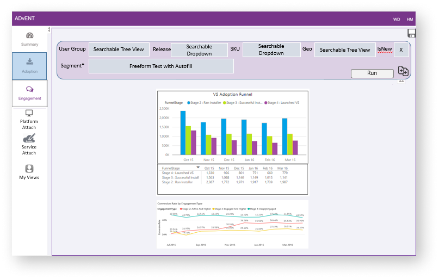Click the Dec 15 blue bar in chart
This screenshot has height=279, width=439.
coord(224,137)
